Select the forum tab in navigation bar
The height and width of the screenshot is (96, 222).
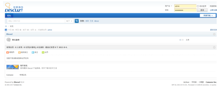point(9,16)
